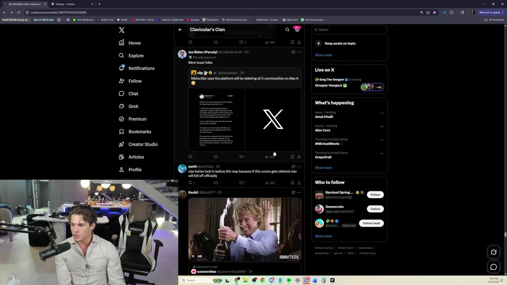Screen dimensions: 507x285
Task: Bookmark the Joe Biden (Parody) post
Action: coord(292,157)
